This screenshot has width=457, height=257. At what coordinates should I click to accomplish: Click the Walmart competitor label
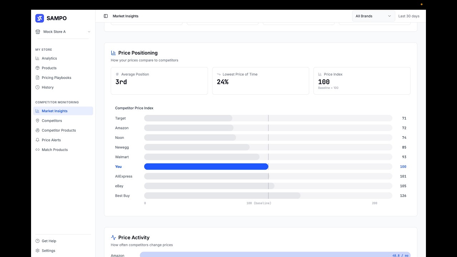[122, 157]
